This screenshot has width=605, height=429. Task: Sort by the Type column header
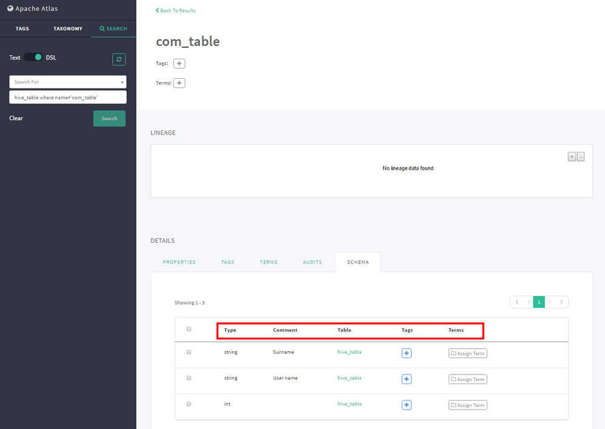230,330
